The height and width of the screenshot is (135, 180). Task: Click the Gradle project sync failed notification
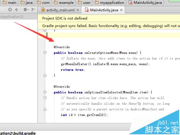(109, 26)
